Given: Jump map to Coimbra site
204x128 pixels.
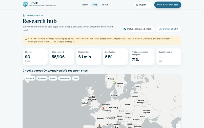Looking at the screenshot, I should coord(30,78).
